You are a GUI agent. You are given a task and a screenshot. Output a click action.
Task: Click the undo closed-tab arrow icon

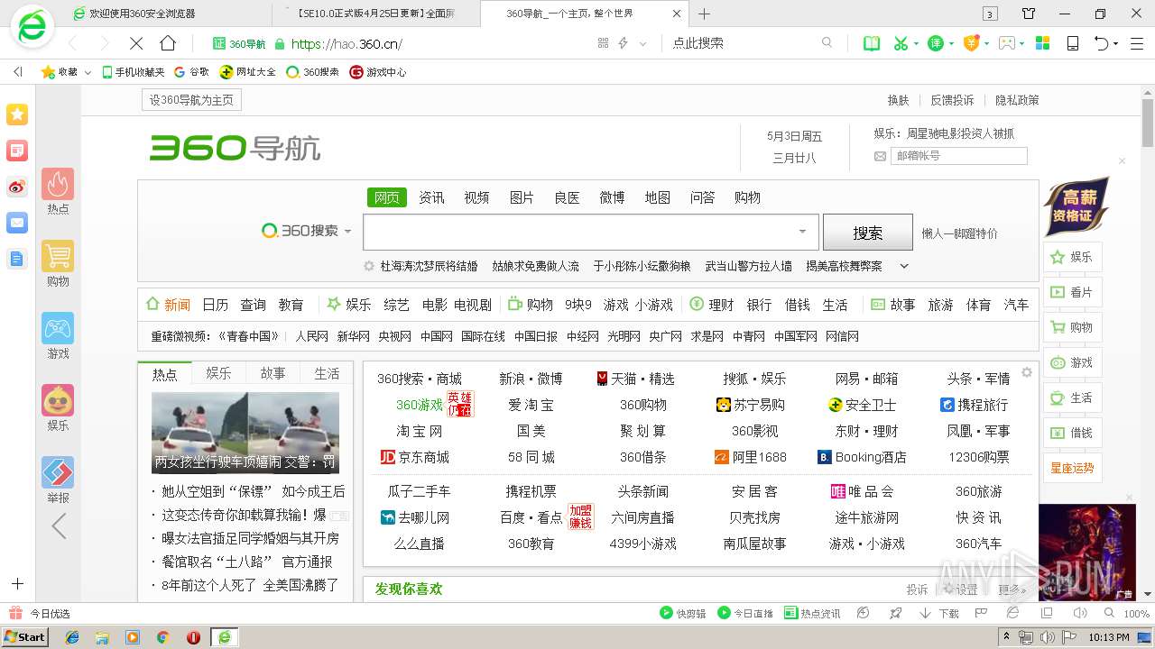pyautogui.click(x=1101, y=43)
